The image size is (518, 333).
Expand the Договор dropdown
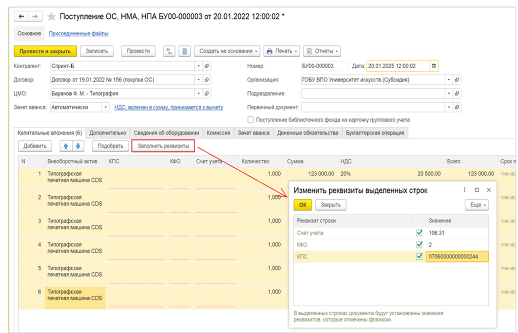(198, 79)
